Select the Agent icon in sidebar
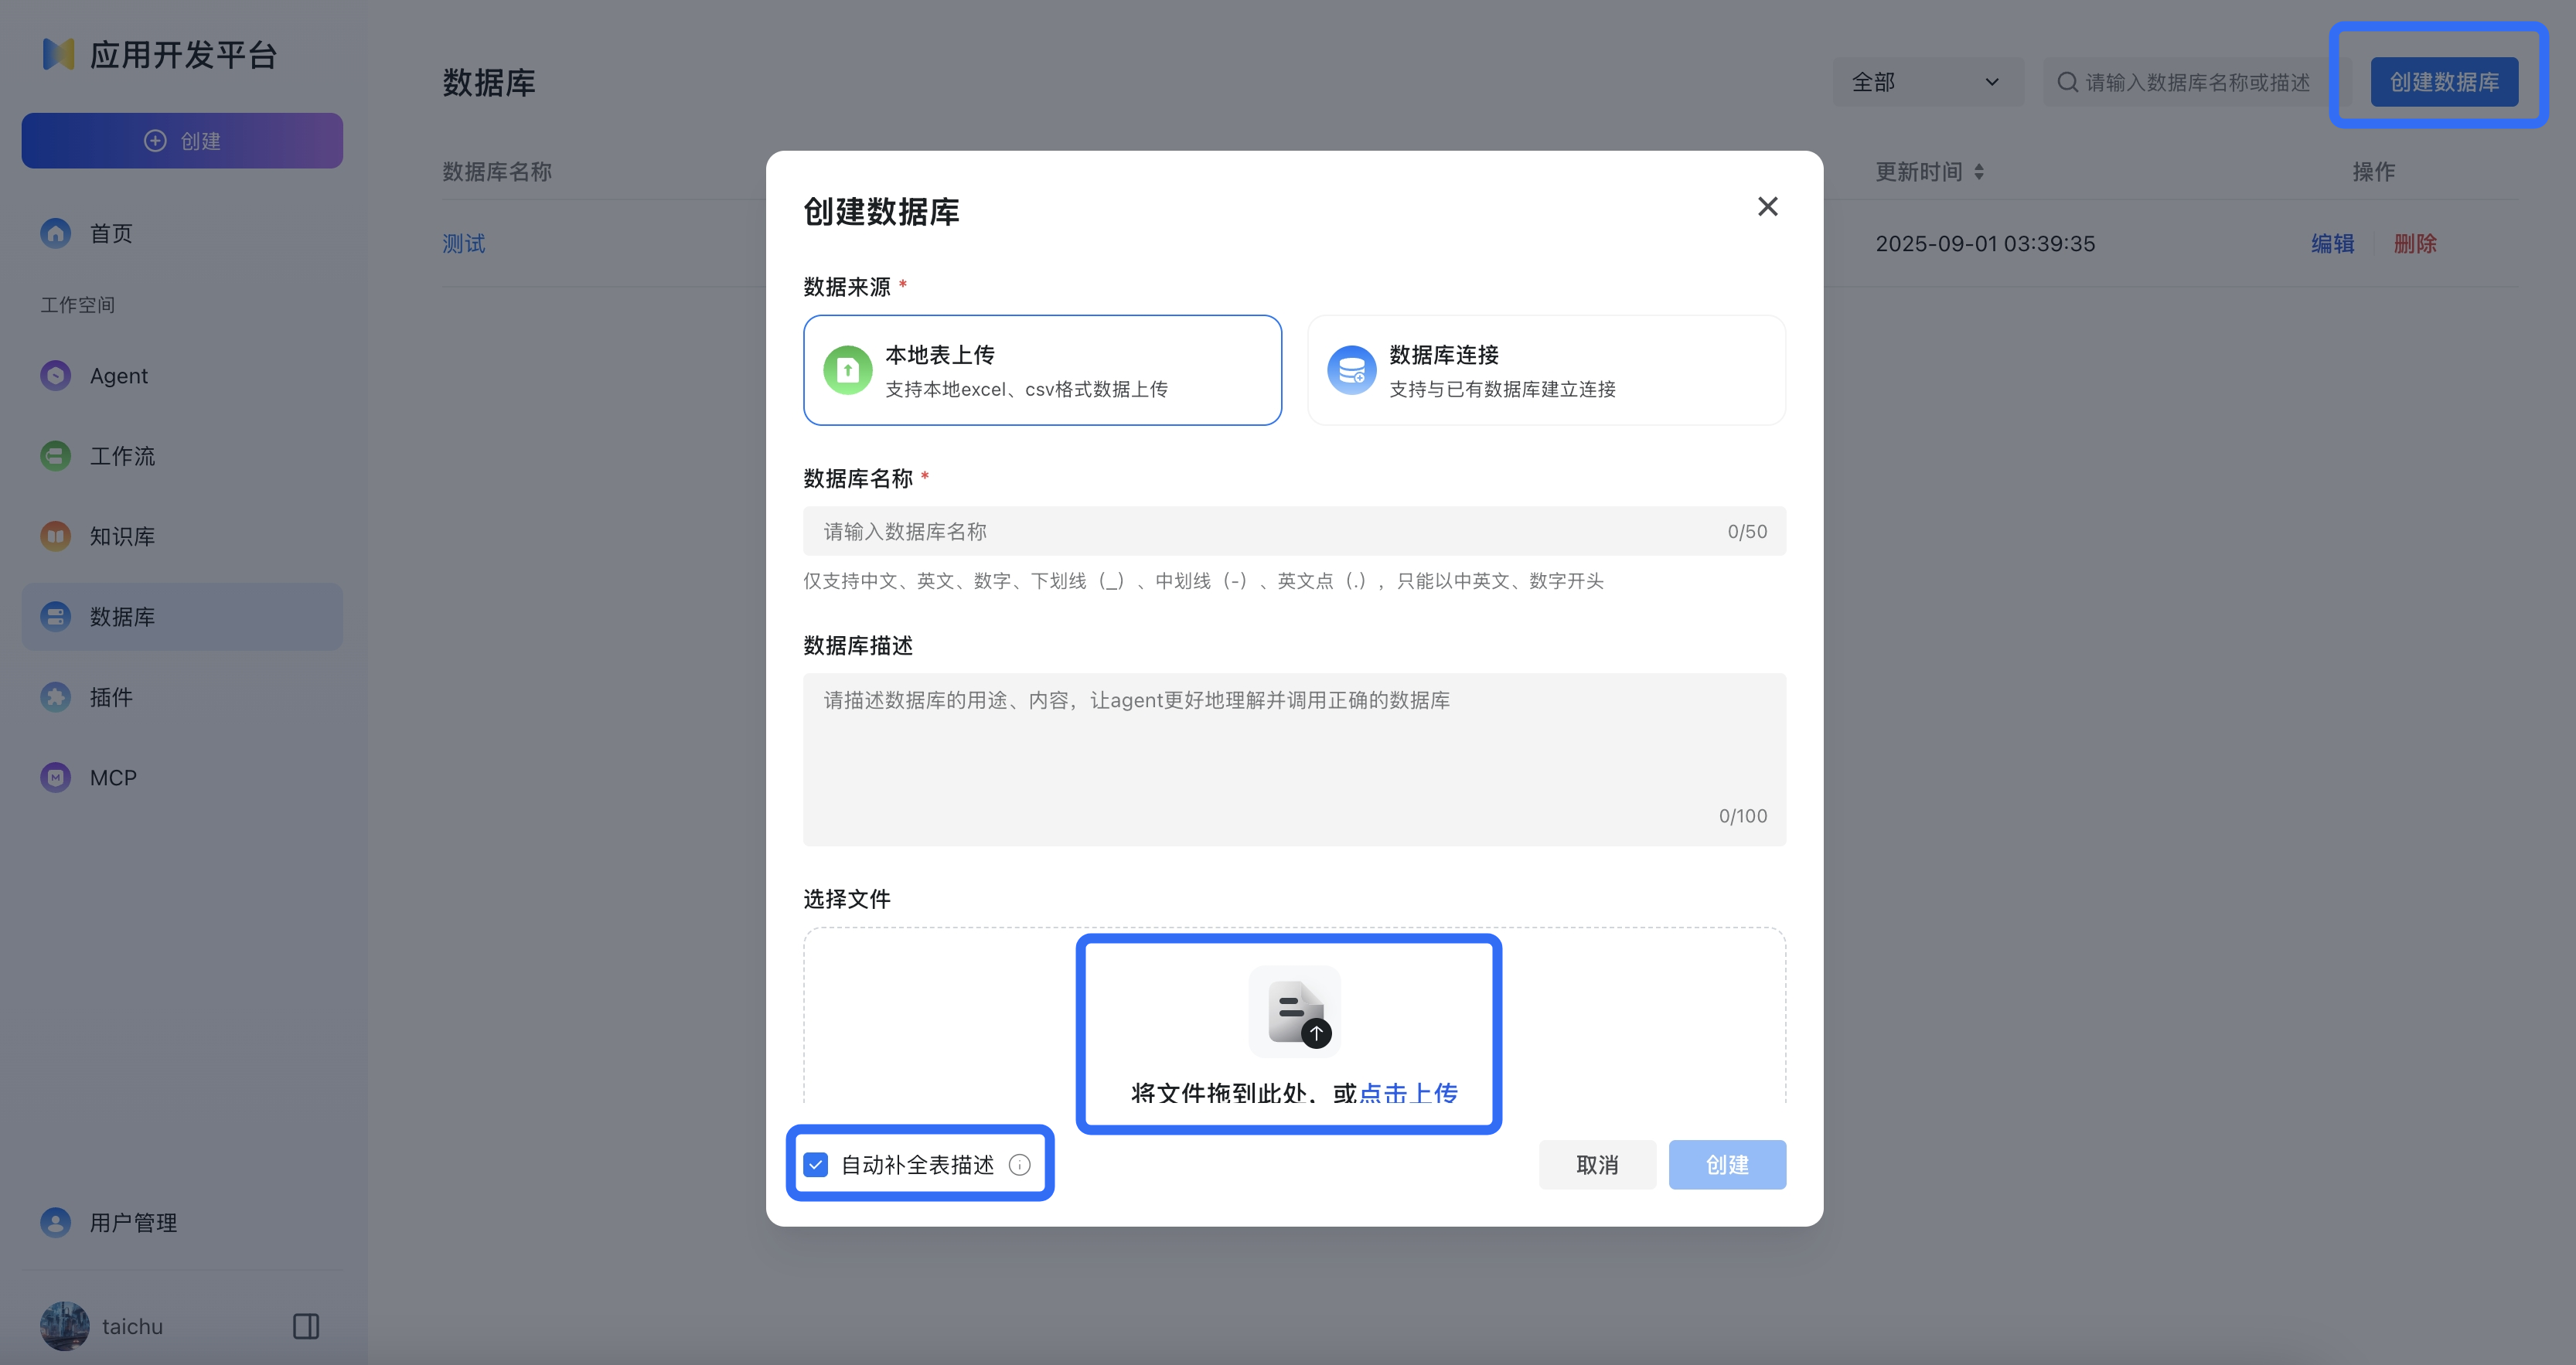This screenshot has height=1365, width=2576. pyautogui.click(x=55, y=375)
